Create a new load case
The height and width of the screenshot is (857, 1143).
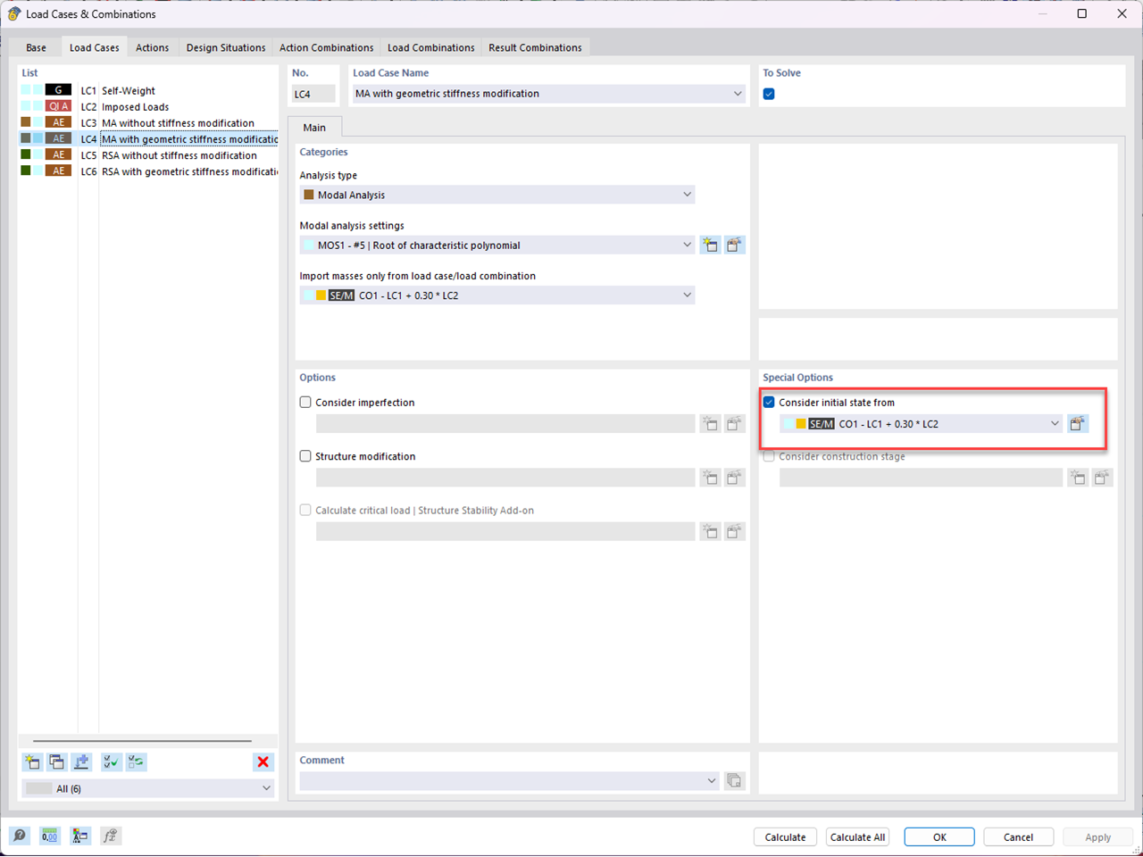(x=32, y=761)
